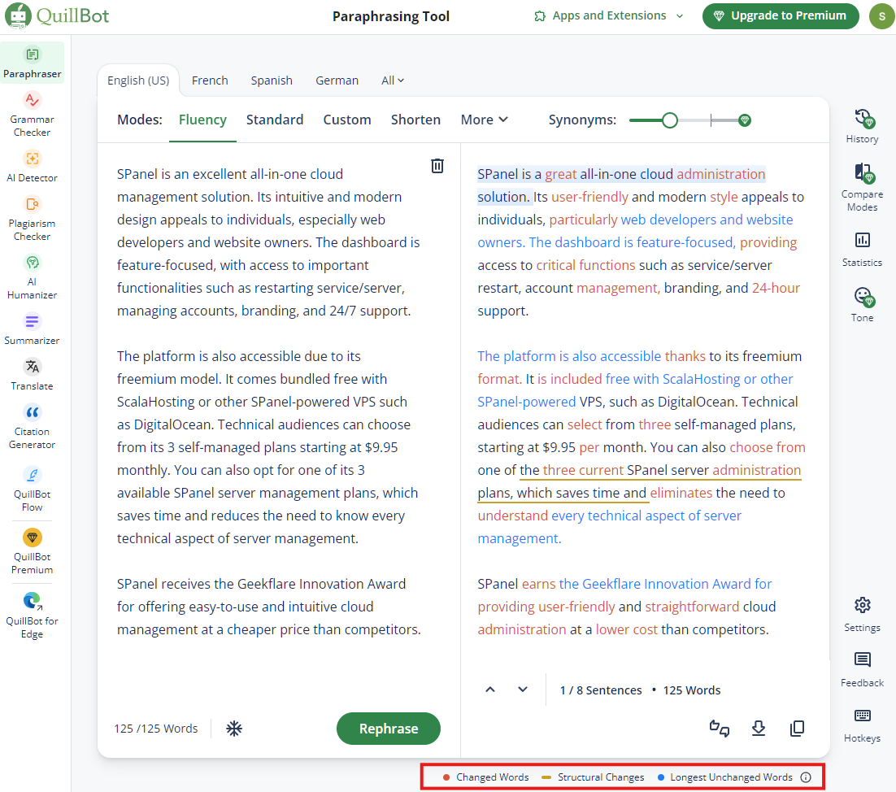Copy the paraphrased text
The width and height of the screenshot is (896, 792).
[x=797, y=729]
